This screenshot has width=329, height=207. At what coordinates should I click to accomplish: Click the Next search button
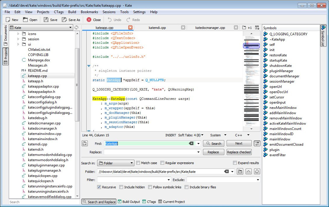239,143
